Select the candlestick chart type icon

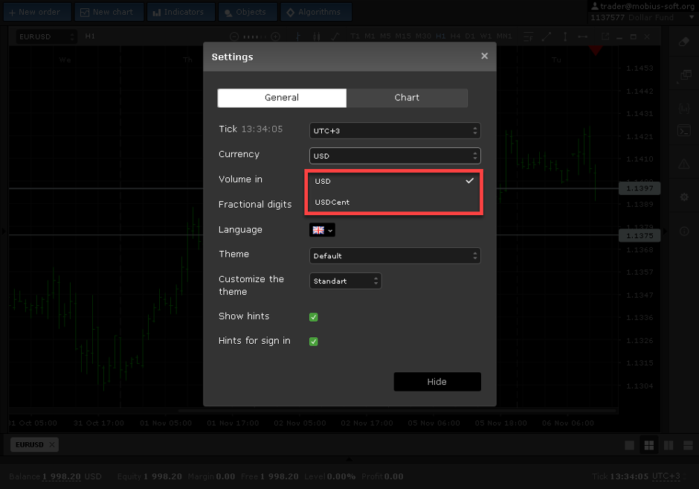317,36
